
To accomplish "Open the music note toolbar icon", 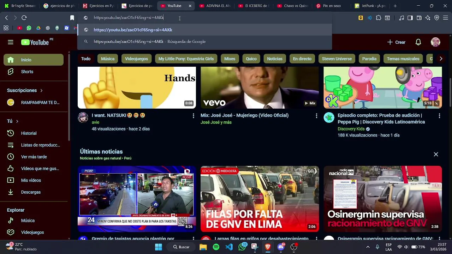I will (x=402, y=18).
